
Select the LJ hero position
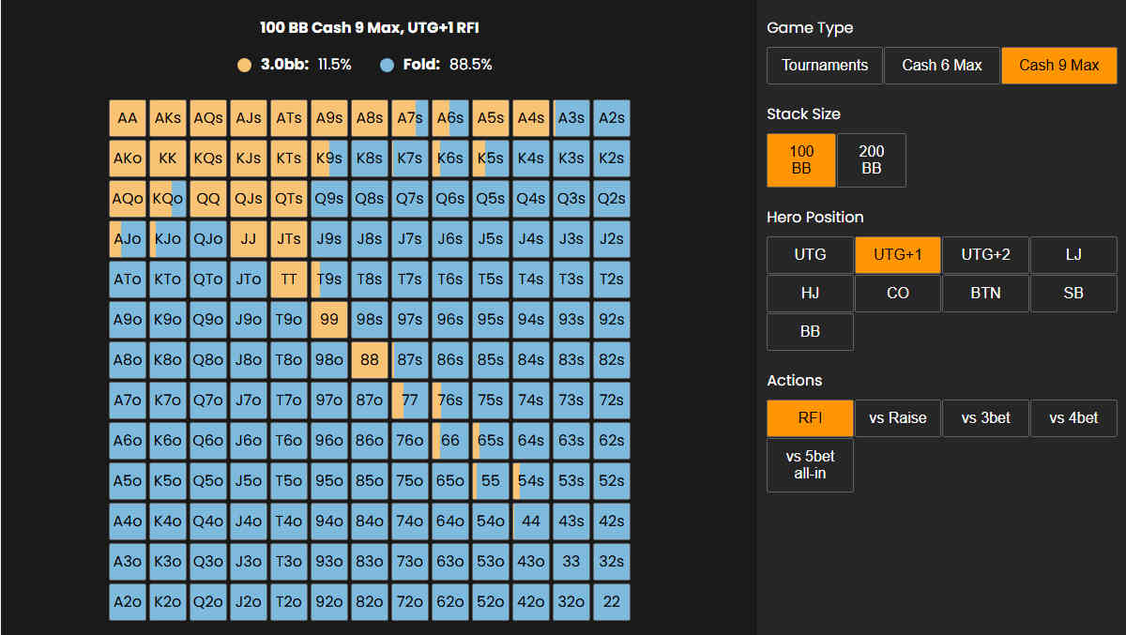[x=1073, y=254]
